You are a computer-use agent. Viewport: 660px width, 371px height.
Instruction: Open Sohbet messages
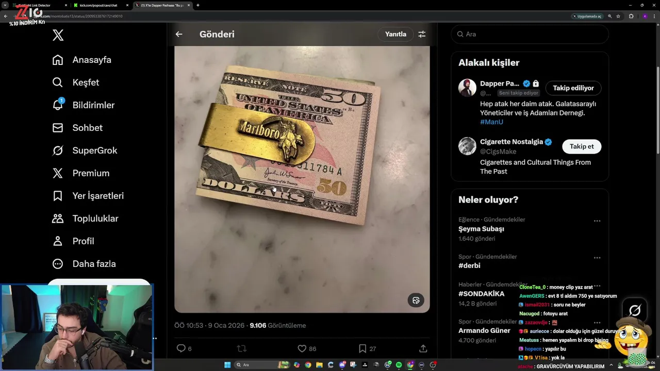coord(77,128)
